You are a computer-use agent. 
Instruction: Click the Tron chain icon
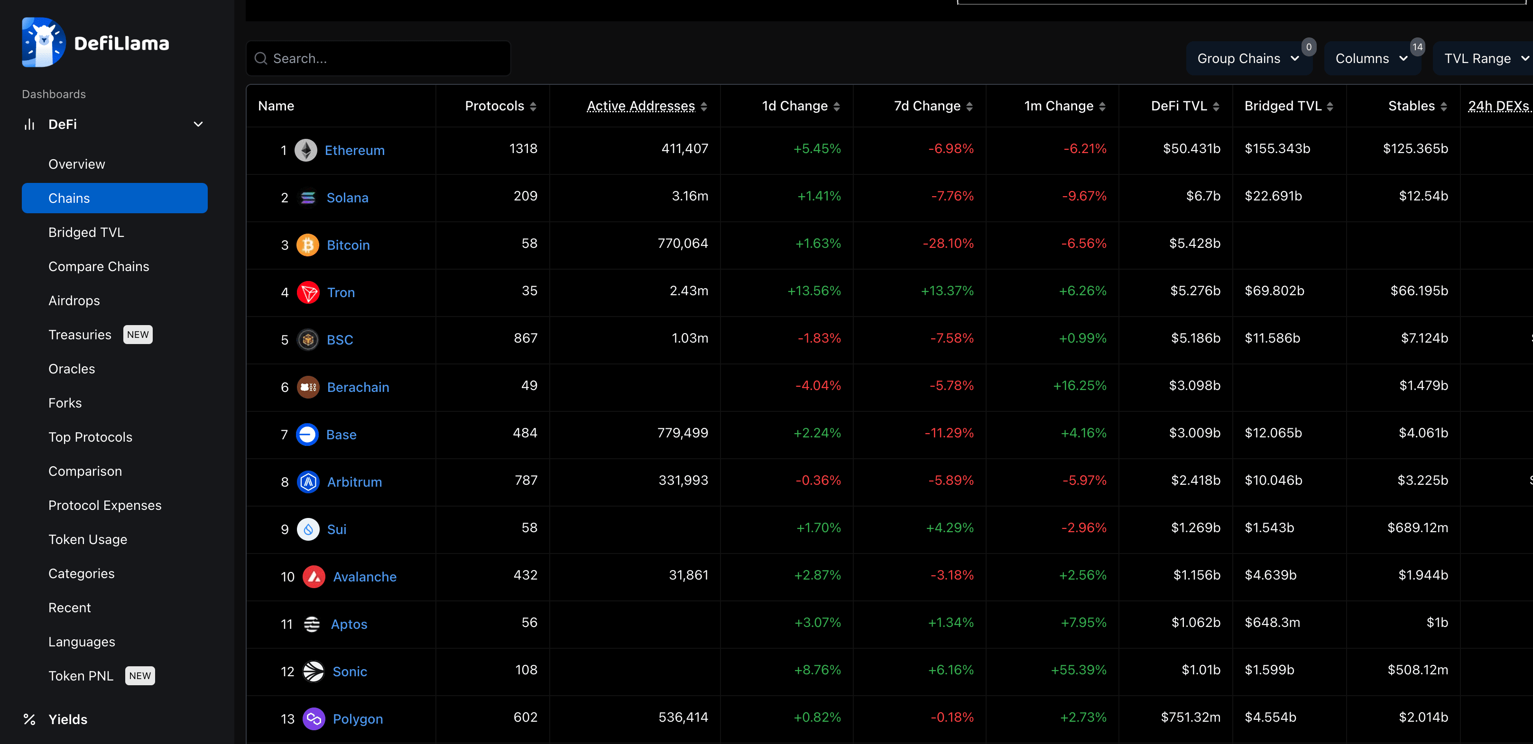[308, 292]
